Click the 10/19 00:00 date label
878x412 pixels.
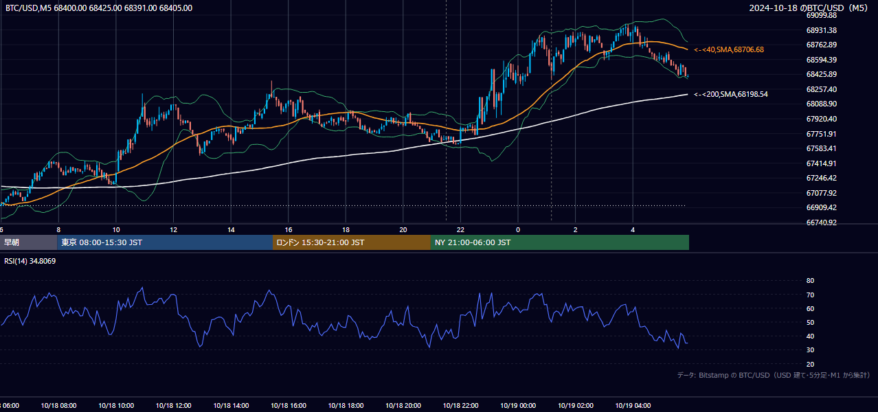pos(518,406)
